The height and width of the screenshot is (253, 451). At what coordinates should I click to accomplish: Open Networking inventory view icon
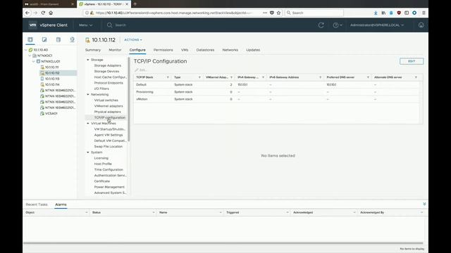point(72,39)
